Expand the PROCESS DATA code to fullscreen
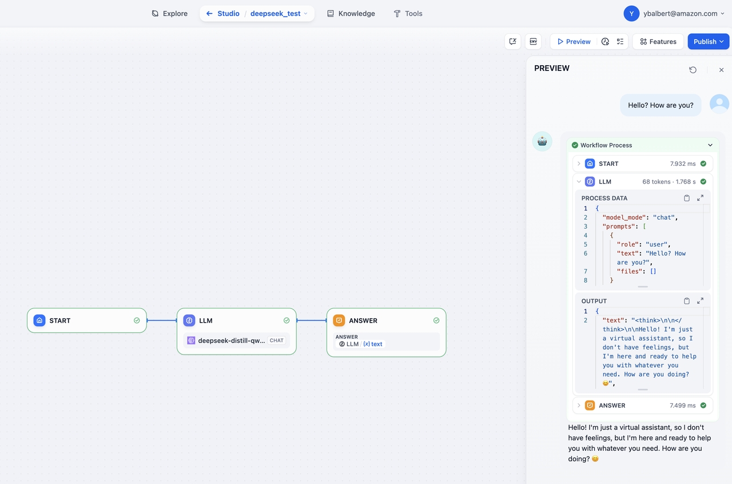 point(700,198)
